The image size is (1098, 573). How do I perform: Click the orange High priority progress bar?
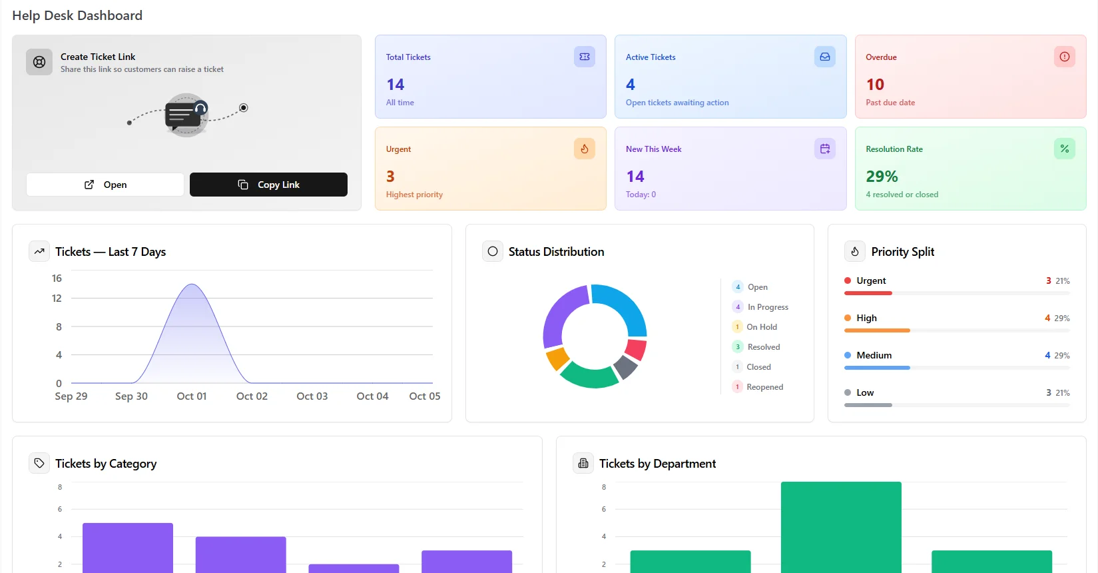pos(877,330)
